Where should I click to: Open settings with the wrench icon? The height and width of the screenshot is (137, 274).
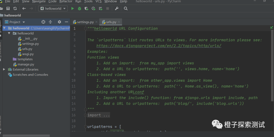pyautogui.click(x=117, y=8)
